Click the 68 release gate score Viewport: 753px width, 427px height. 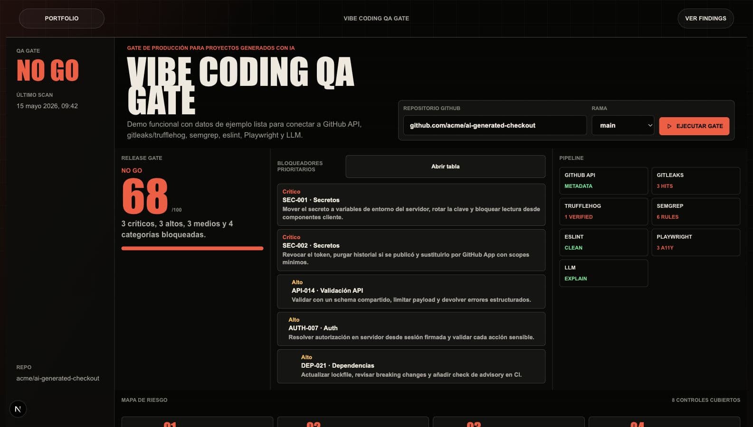(x=145, y=196)
